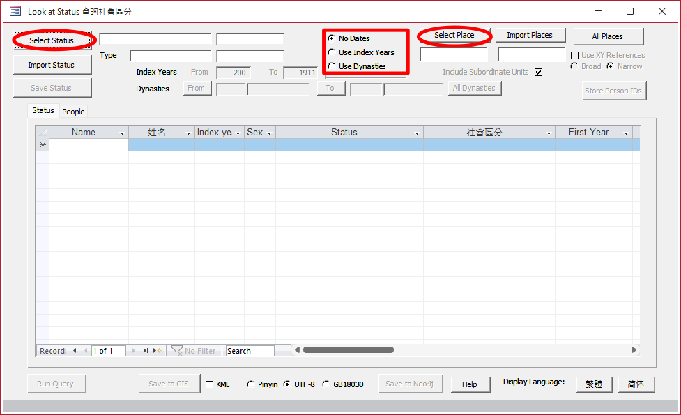Click the datasheet horizontal scrollbar thumb
This screenshot has height=415, width=681.
[x=348, y=350]
